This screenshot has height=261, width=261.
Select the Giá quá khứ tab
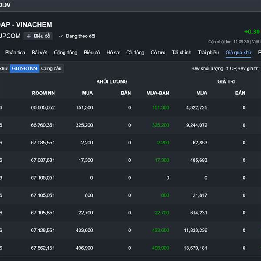pos(238,53)
